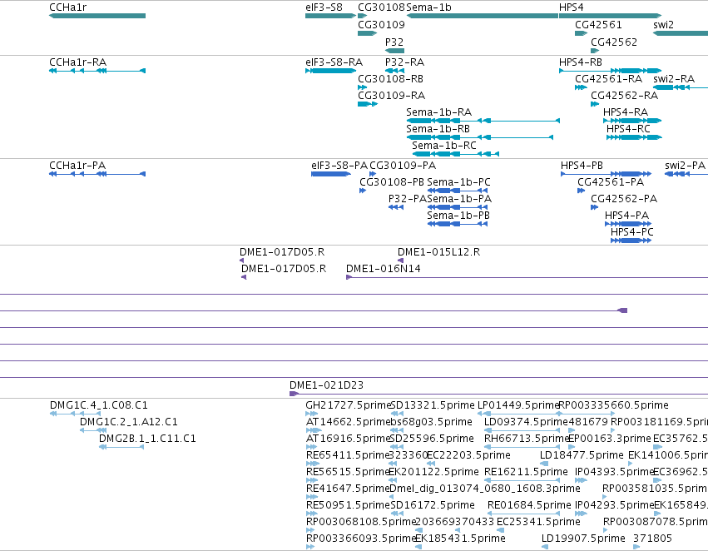Select the Sema-1b gene label
Image resolution: width=708 pixels, height=551 pixels.
click(x=428, y=7)
